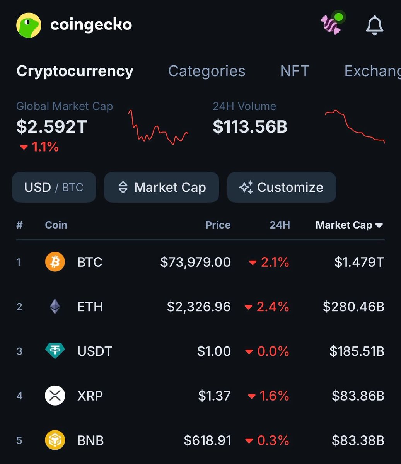This screenshot has width=401, height=464.
Task: Switch to the NFT tab
Action: point(295,71)
